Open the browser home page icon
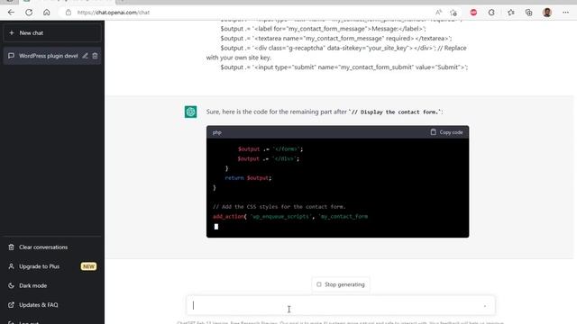577x324 pixels. 46,13
